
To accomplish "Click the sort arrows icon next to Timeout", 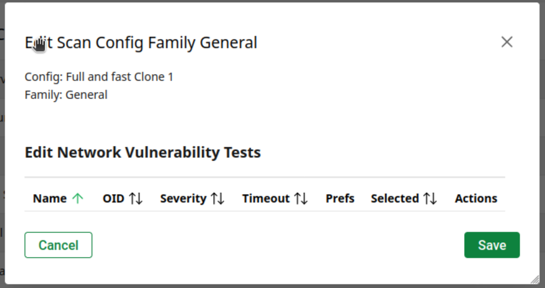I will pyautogui.click(x=301, y=199).
